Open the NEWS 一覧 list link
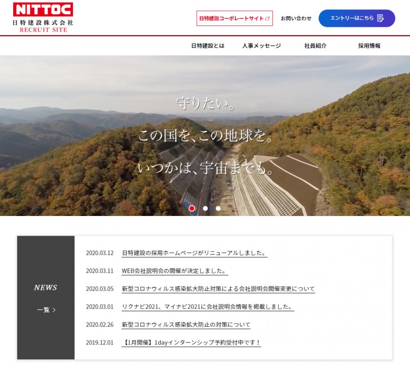The width and height of the screenshot is (410, 365). pos(46,310)
